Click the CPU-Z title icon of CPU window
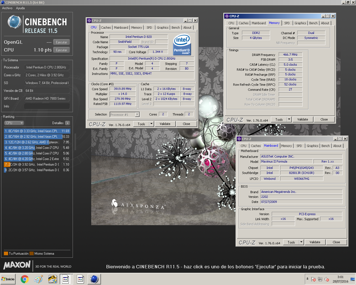The height and width of the screenshot is (285, 356). point(89,21)
